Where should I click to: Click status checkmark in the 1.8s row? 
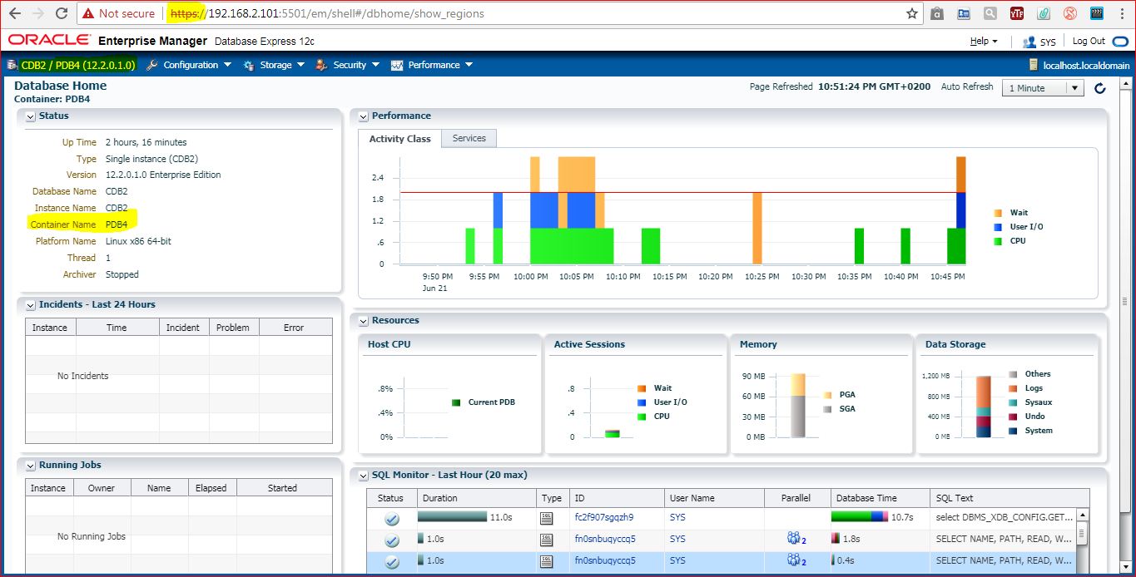(392, 540)
